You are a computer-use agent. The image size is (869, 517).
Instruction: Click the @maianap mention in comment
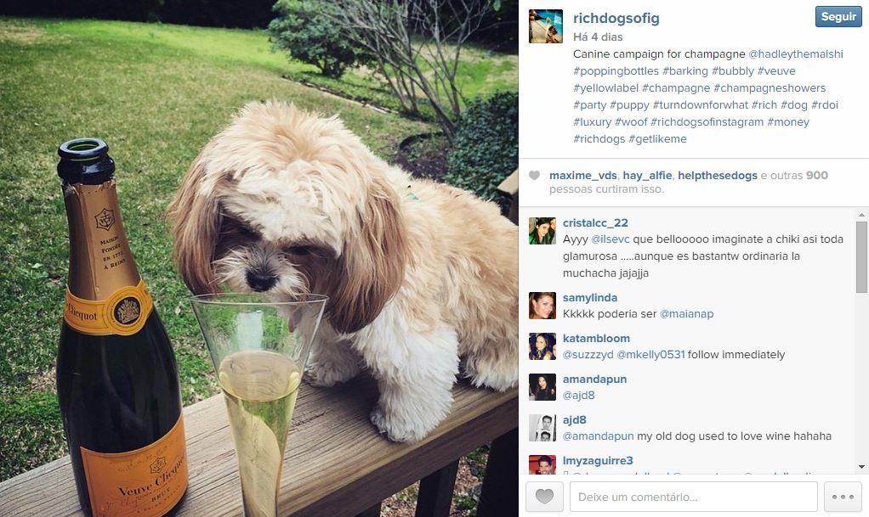point(686,314)
